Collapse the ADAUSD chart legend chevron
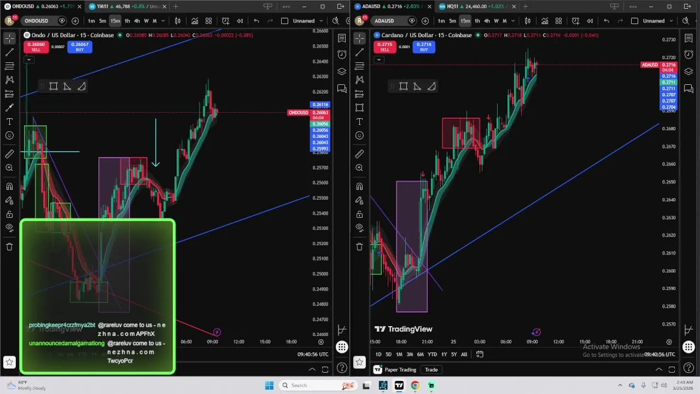 (378, 59)
